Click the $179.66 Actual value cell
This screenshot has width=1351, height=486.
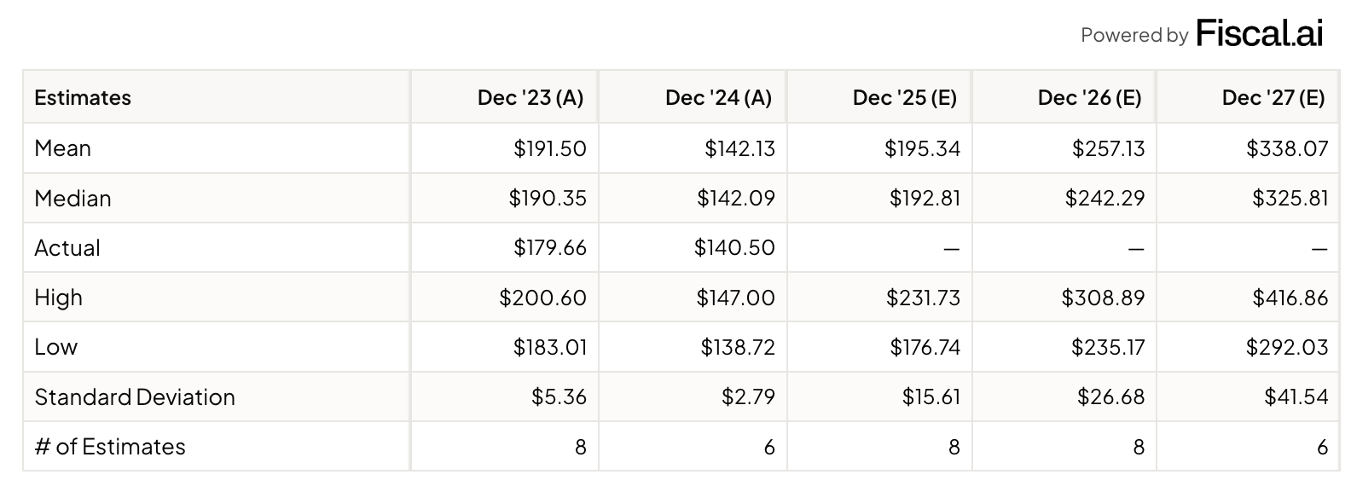pos(549,248)
